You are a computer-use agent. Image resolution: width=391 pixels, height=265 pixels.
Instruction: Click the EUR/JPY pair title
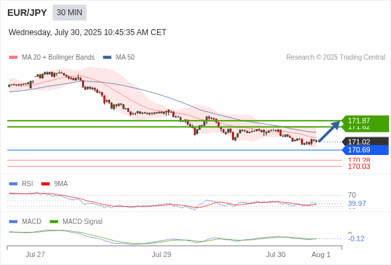[27, 13]
